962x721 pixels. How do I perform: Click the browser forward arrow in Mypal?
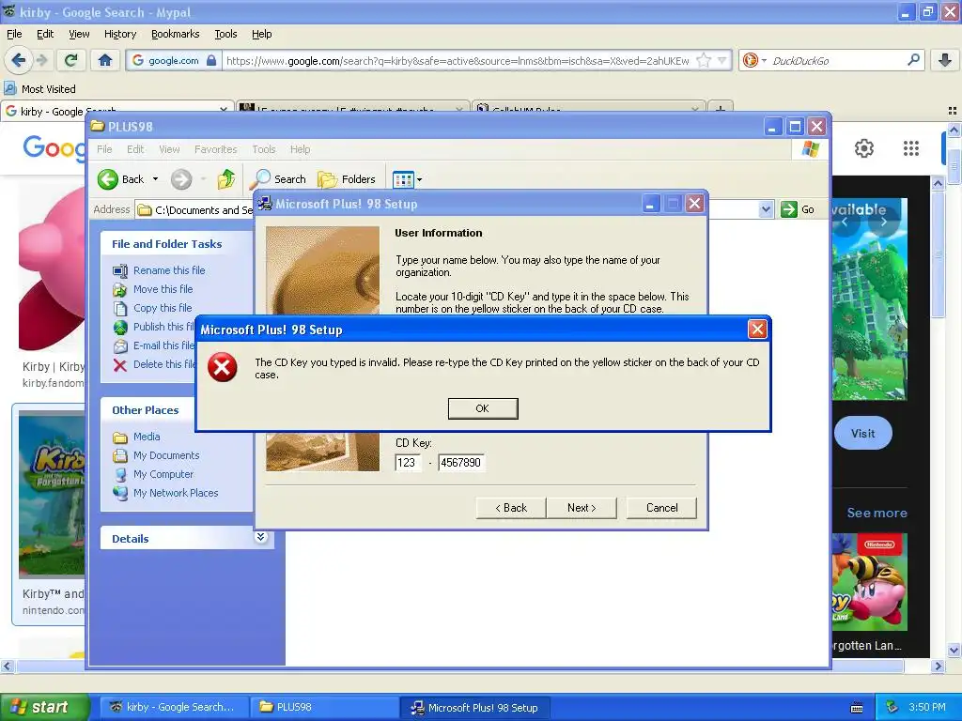(x=41, y=60)
